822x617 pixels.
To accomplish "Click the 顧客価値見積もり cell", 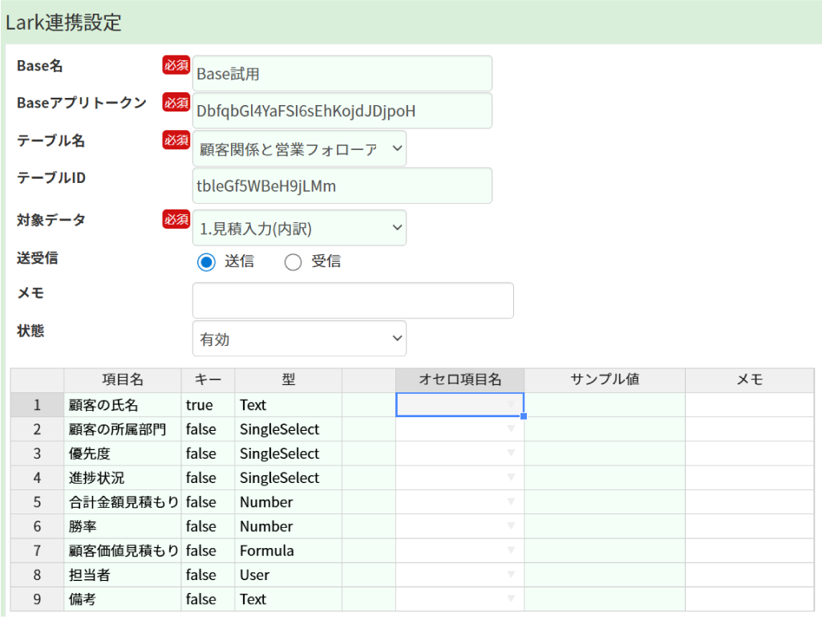I will 123,550.
